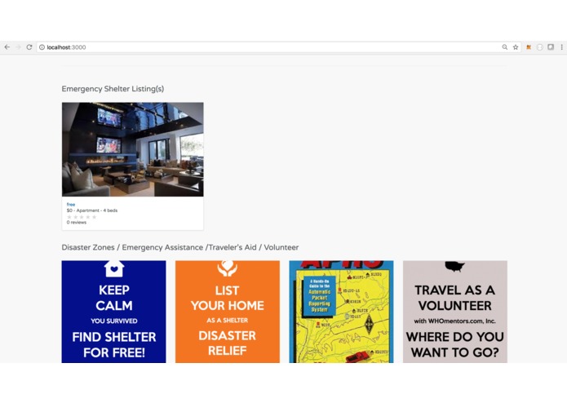Click the browser forward arrow
The height and width of the screenshot is (403, 567).
click(18, 47)
